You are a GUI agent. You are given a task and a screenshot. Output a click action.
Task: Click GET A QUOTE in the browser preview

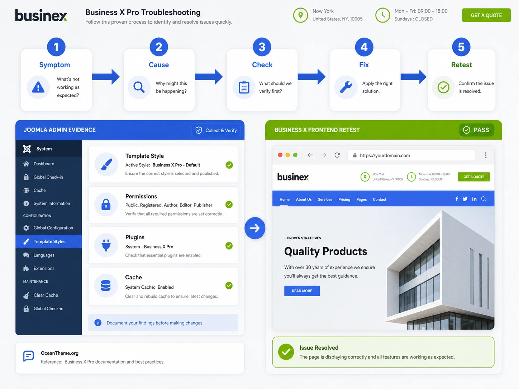473,177
